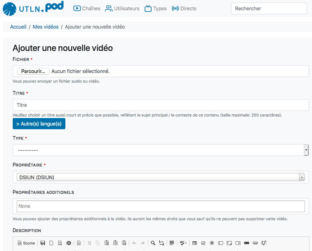Screen dimensions: 312x251
Task: Click the Print icon in editor toolbar
Action: 69,243
